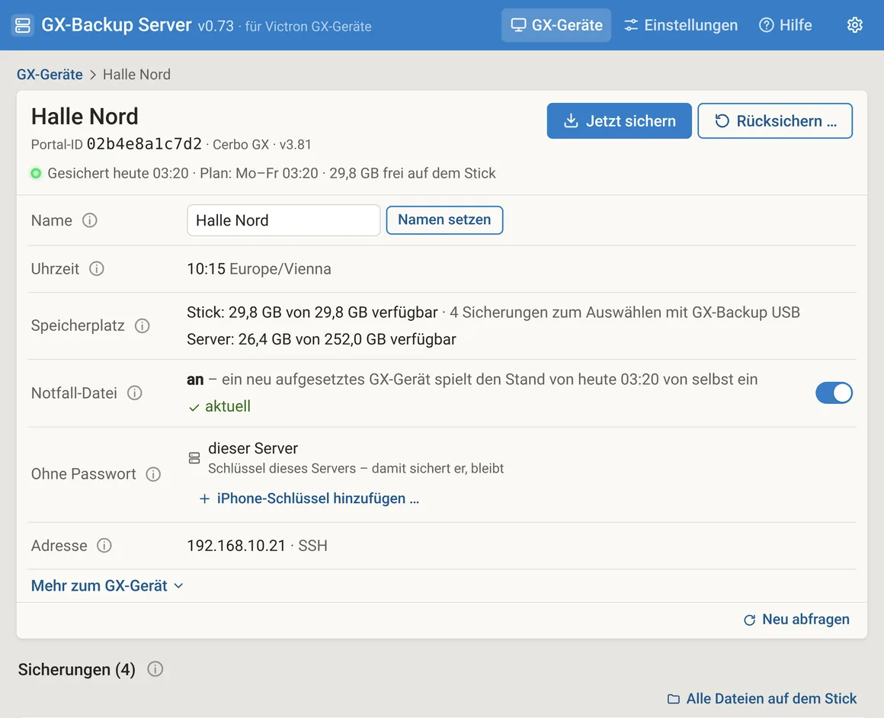Click the info icon next to Adresse

tap(104, 546)
